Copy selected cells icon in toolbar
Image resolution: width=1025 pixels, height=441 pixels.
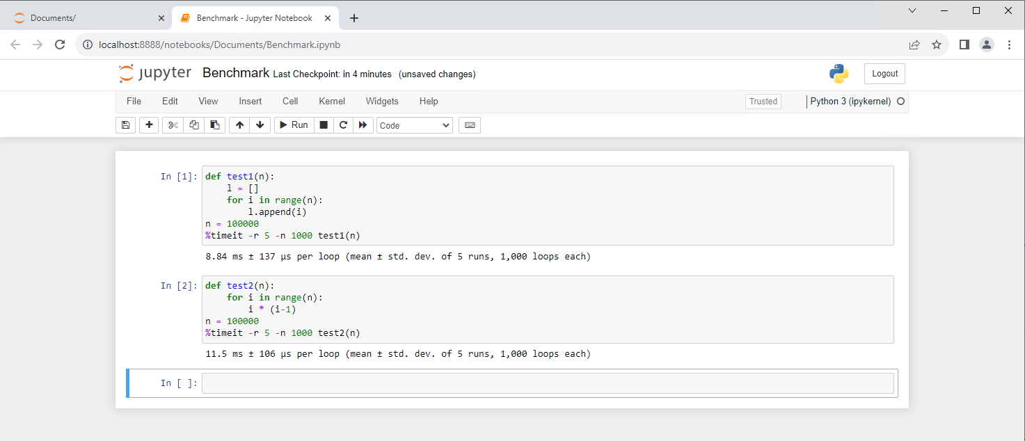(194, 125)
